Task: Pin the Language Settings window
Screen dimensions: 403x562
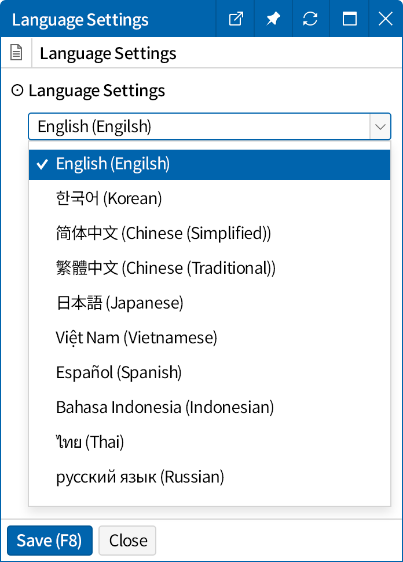Action: point(273,19)
